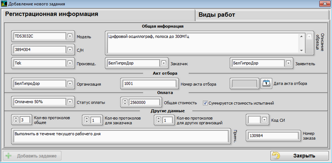Expand the Производ. dropdown showing Tek
This screenshot has height=163, width=332.
click(70, 63)
